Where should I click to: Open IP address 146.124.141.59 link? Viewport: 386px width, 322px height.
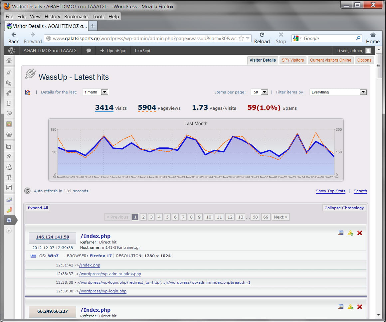(53, 237)
